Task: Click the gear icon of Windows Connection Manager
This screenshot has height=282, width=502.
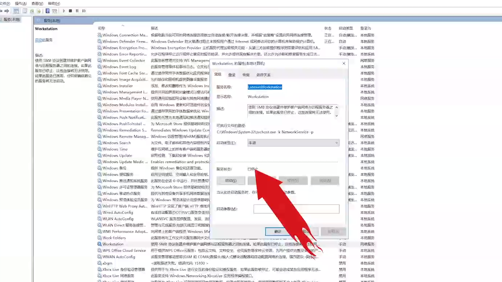Action: click(99, 35)
